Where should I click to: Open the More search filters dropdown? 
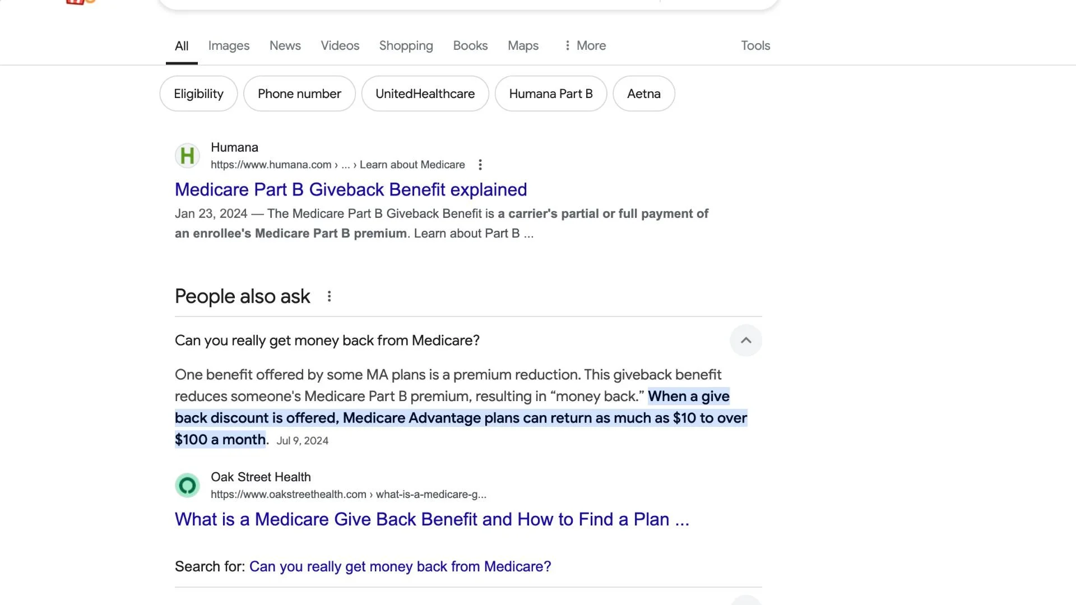pos(585,46)
